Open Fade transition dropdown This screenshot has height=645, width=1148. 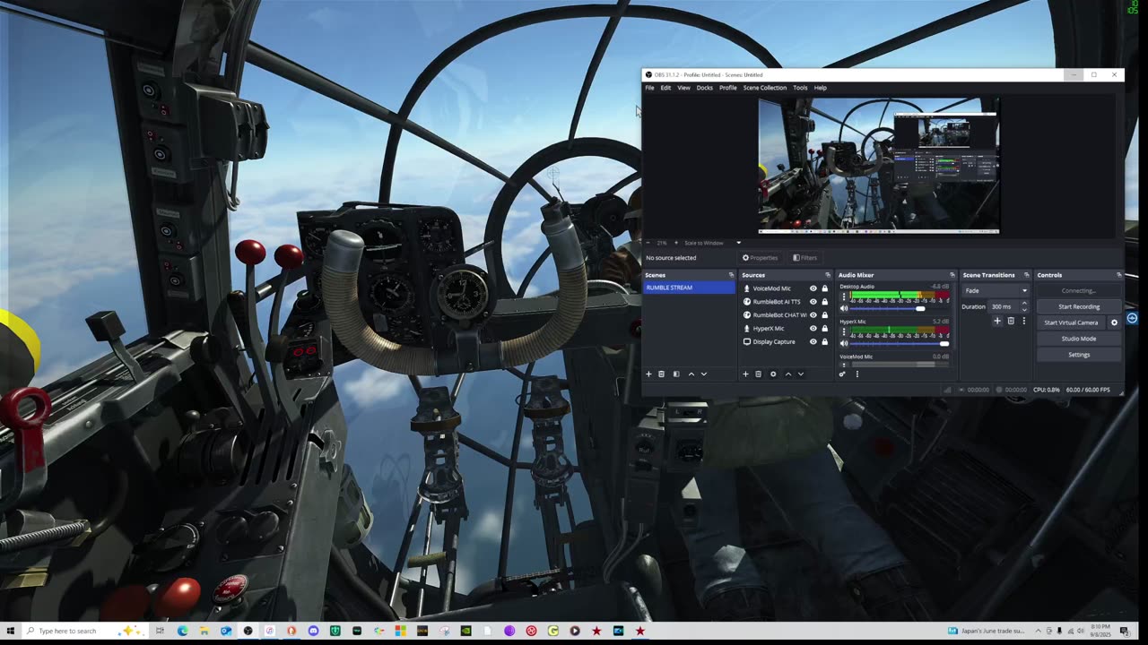[x=996, y=291]
